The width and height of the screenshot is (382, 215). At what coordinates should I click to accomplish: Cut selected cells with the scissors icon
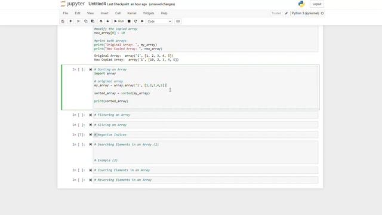[x=78, y=21]
